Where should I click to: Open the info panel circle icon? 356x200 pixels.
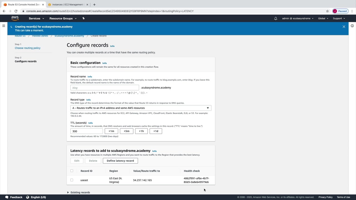[352, 26]
